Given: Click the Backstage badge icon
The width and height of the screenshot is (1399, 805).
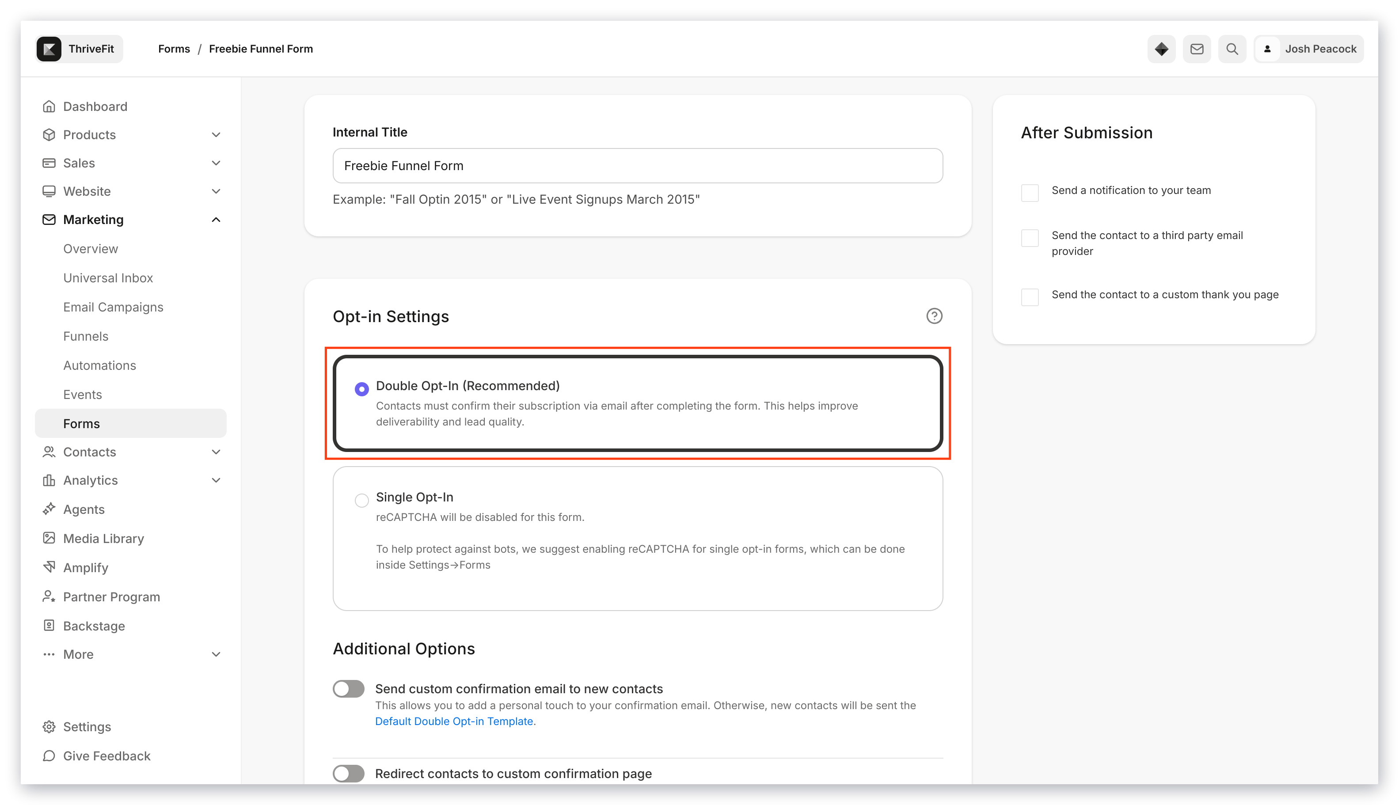Looking at the screenshot, I should (x=49, y=625).
